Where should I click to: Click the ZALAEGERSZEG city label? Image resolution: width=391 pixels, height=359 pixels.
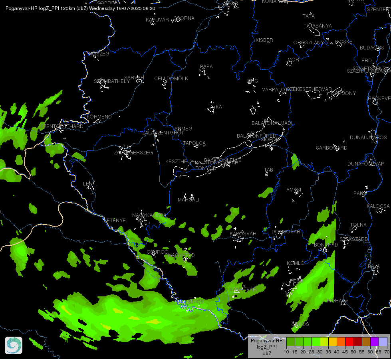click(133, 152)
